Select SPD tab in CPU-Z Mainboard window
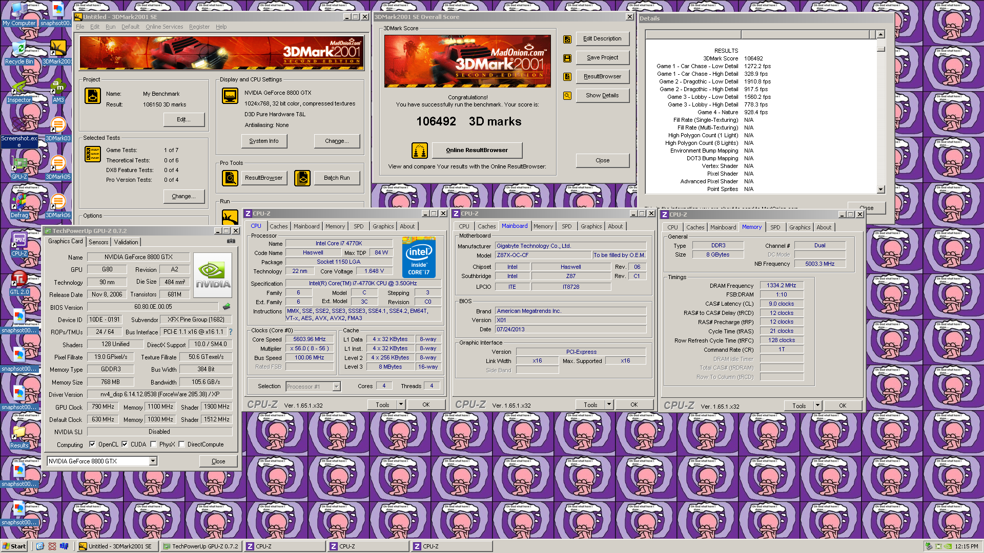984x553 pixels. tap(566, 226)
